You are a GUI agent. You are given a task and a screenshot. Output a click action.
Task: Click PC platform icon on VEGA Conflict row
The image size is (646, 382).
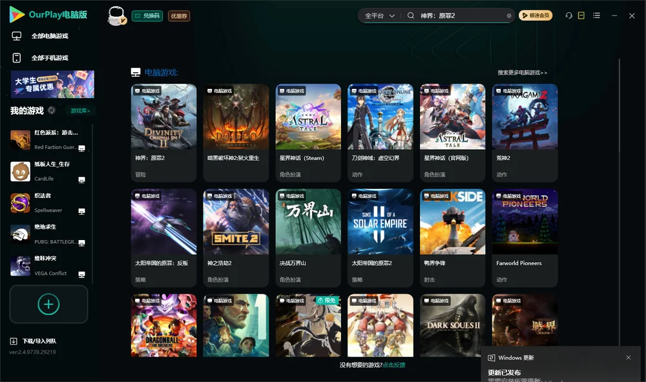pyautogui.click(x=81, y=275)
